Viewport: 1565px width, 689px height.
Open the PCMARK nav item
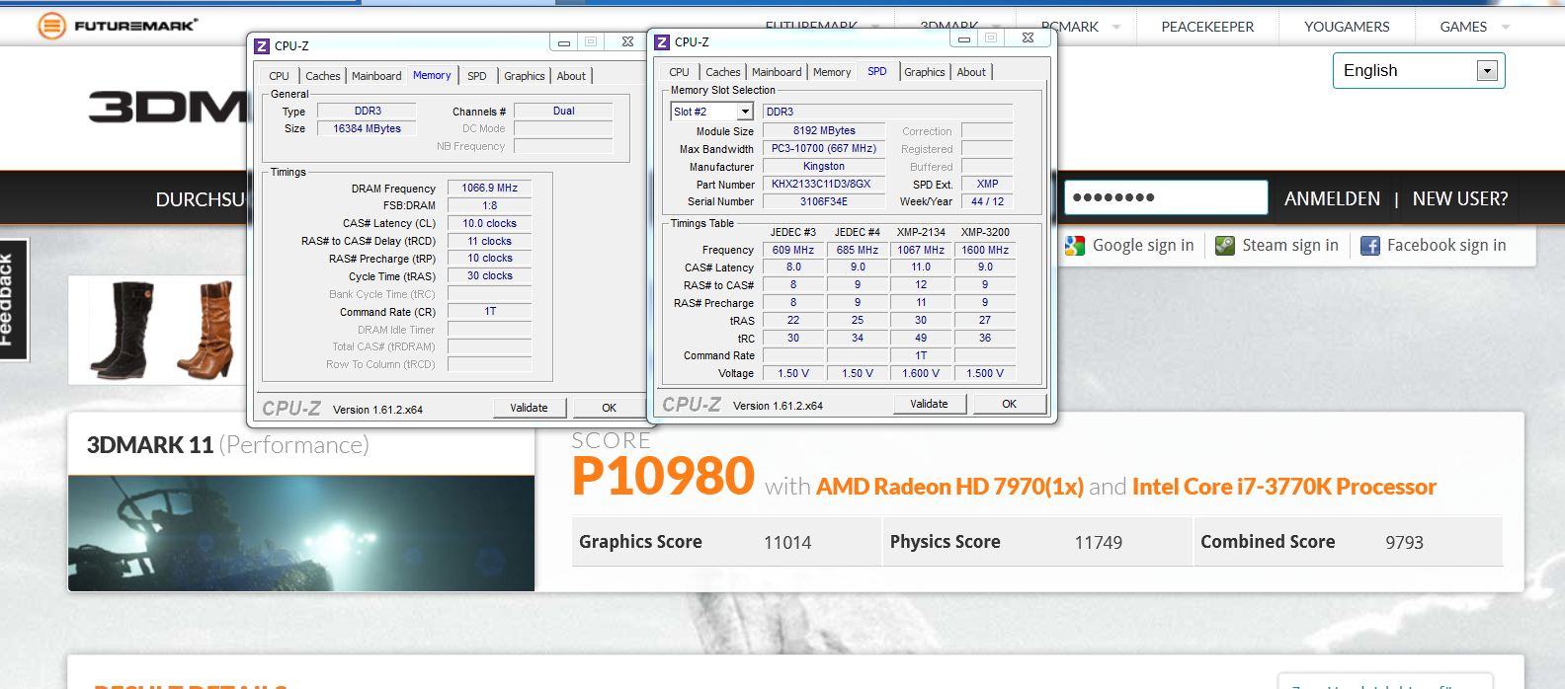(1070, 27)
